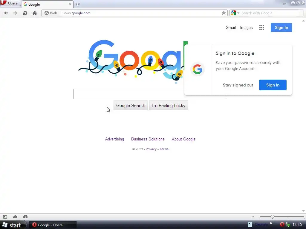Click the Google Search button
The width and height of the screenshot is (306, 229).
pyautogui.click(x=131, y=105)
